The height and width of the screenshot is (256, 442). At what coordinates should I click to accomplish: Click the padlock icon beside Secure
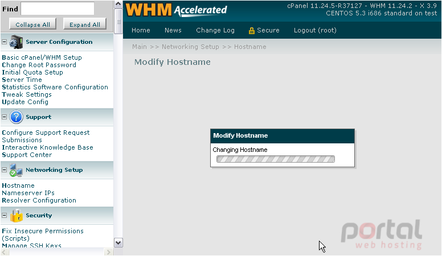[251, 30]
